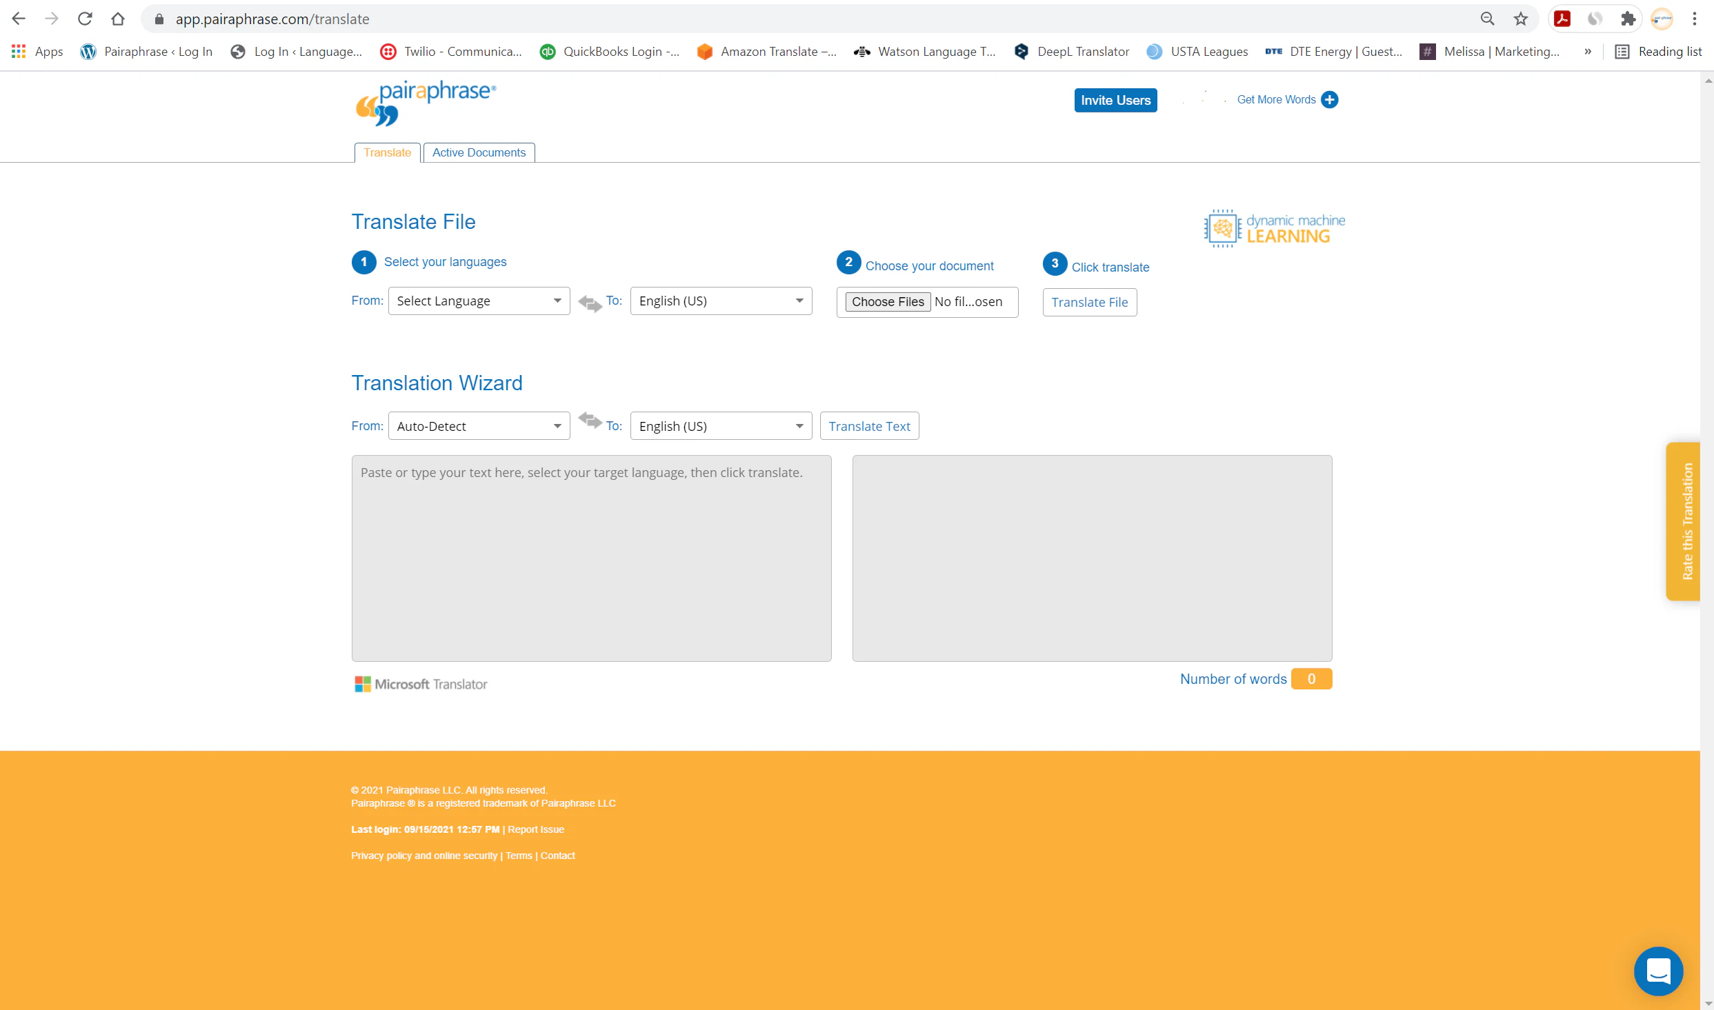The width and height of the screenshot is (1714, 1010).
Task: Click the Report Issue footer link
Action: pyautogui.click(x=536, y=829)
